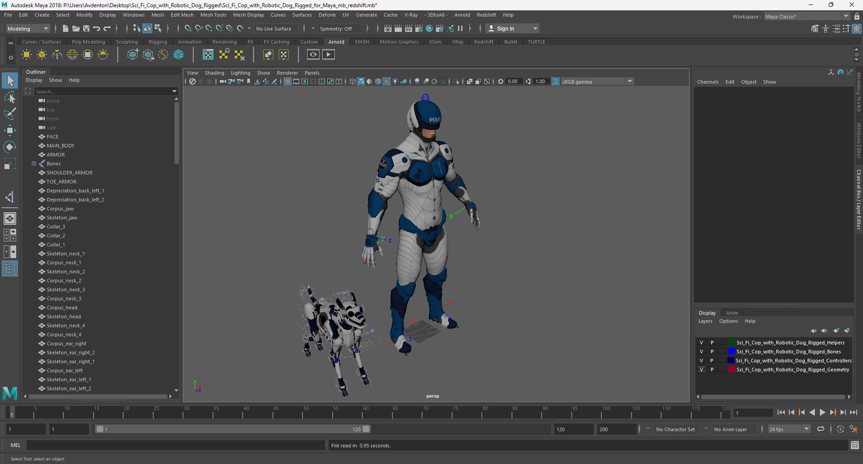This screenshot has height=464, width=863.
Task: Open the Sign In dropdown
Action: click(x=512, y=28)
